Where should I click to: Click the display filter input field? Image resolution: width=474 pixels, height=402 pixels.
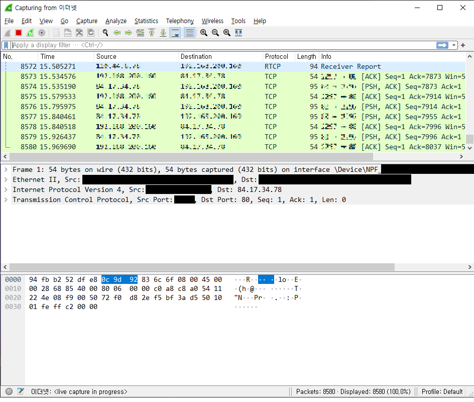[x=223, y=45]
